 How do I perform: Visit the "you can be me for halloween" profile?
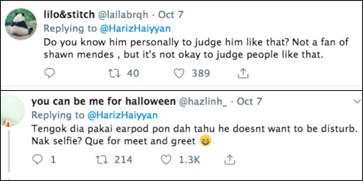[102, 101]
